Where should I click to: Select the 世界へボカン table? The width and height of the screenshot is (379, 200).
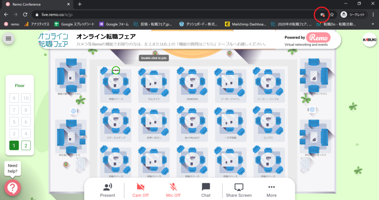pyautogui.click(x=154, y=124)
